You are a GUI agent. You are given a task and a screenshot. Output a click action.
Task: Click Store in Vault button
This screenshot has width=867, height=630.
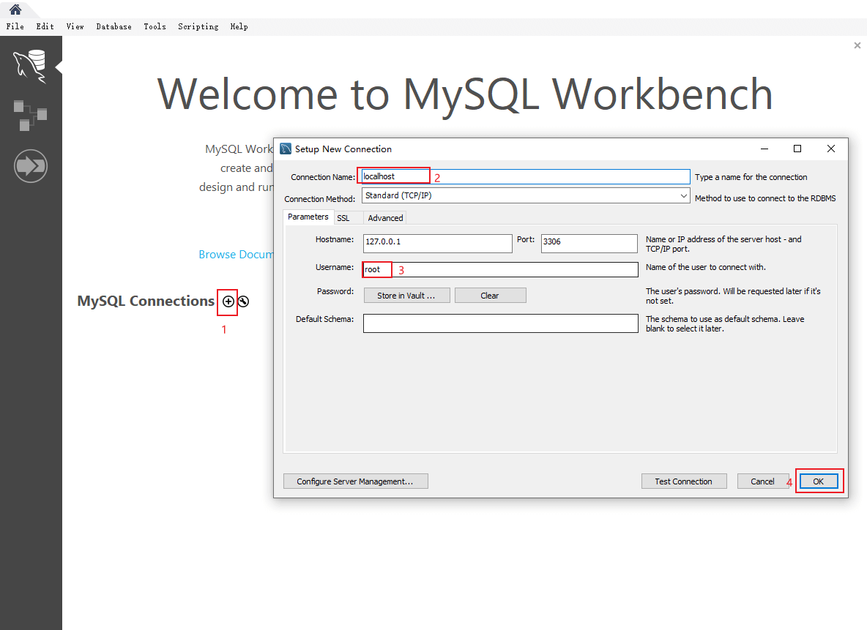click(406, 296)
